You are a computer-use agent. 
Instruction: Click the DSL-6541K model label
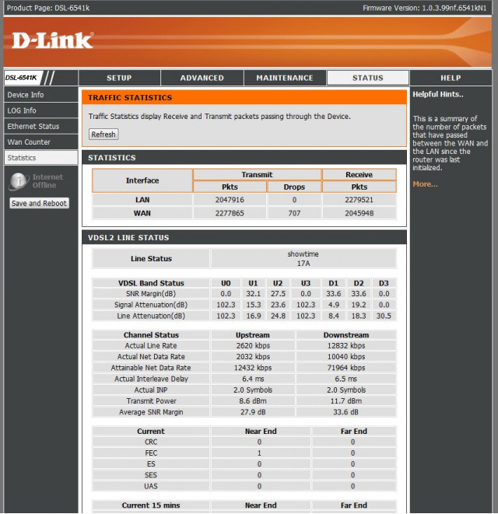(x=21, y=78)
